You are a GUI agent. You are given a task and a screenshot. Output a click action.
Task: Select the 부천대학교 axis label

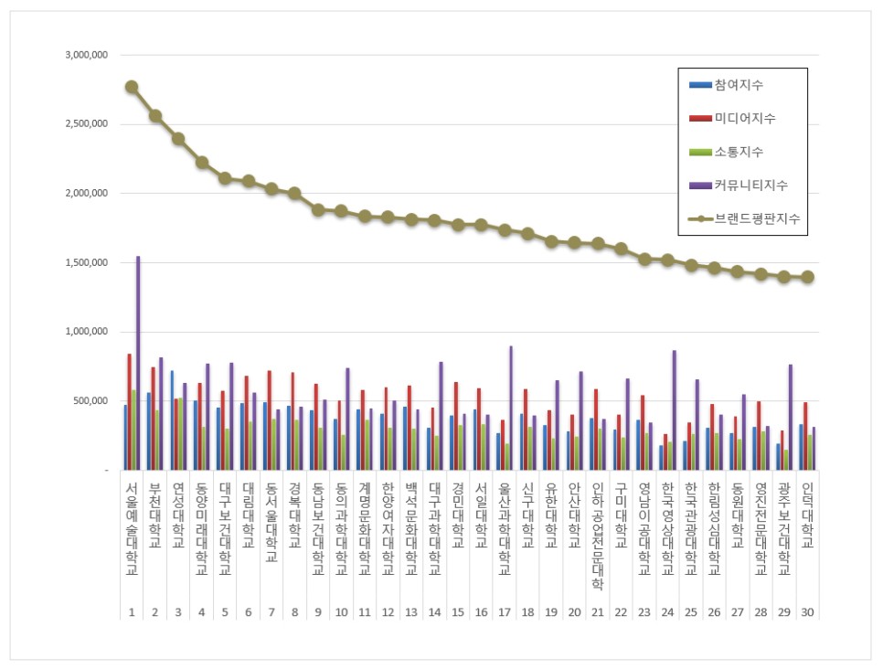[154, 515]
